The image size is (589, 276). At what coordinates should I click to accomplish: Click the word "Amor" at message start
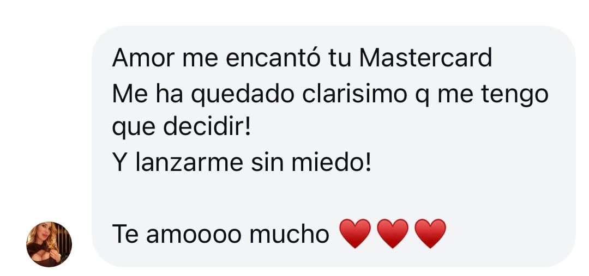tap(143, 58)
